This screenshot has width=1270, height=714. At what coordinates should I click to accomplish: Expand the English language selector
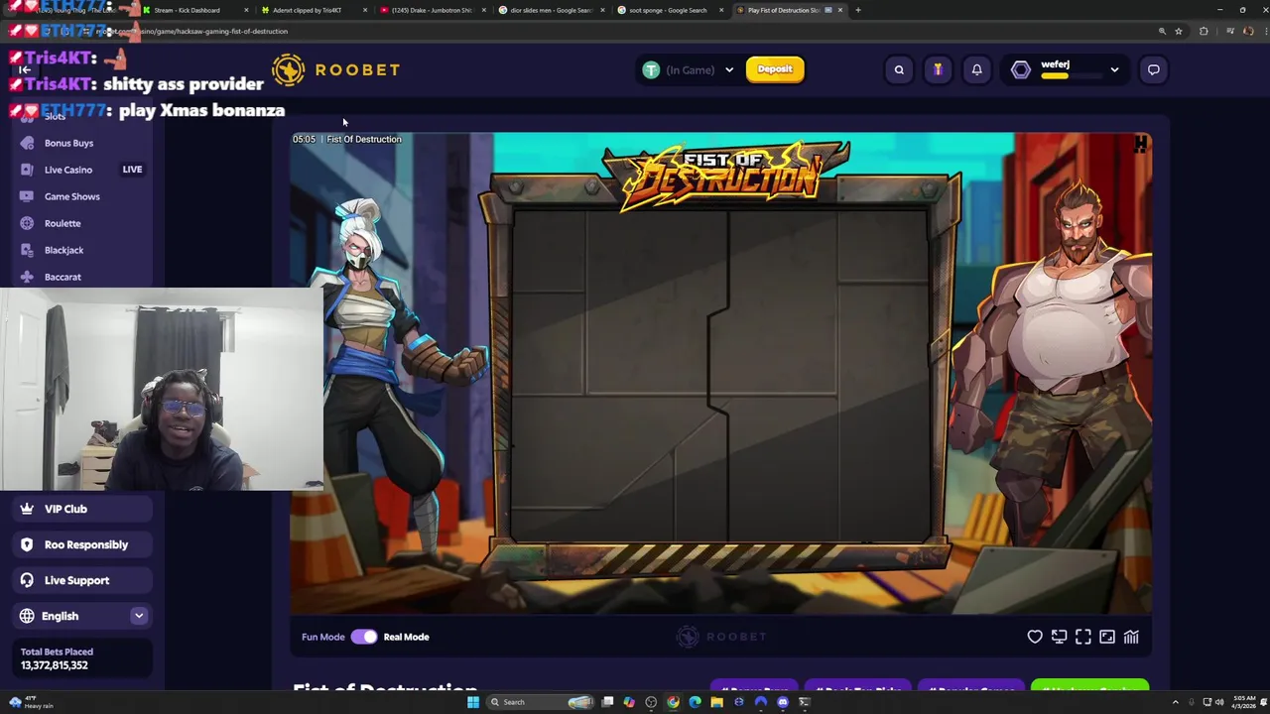pyautogui.click(x=139, y=616)
